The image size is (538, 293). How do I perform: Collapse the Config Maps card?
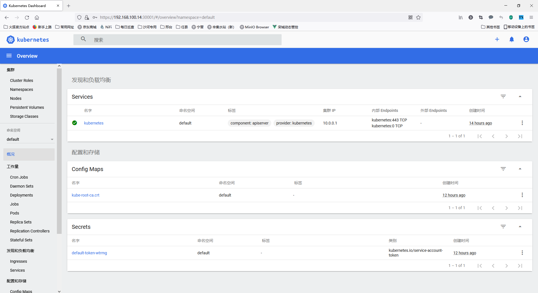[520, 169]
